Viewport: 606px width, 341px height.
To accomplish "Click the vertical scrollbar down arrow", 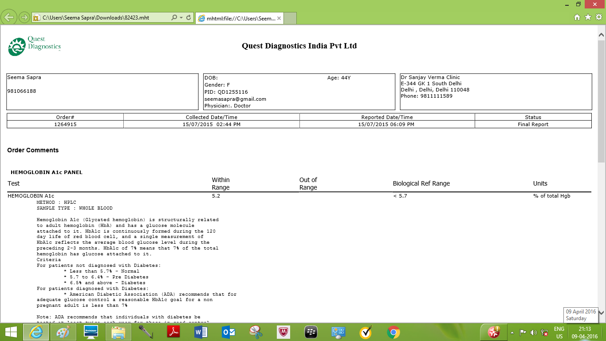I will point(602,313).
